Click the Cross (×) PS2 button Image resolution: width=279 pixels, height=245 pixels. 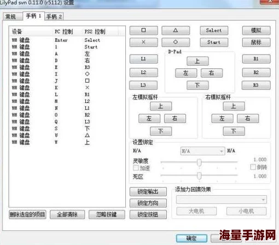point(144,42)
